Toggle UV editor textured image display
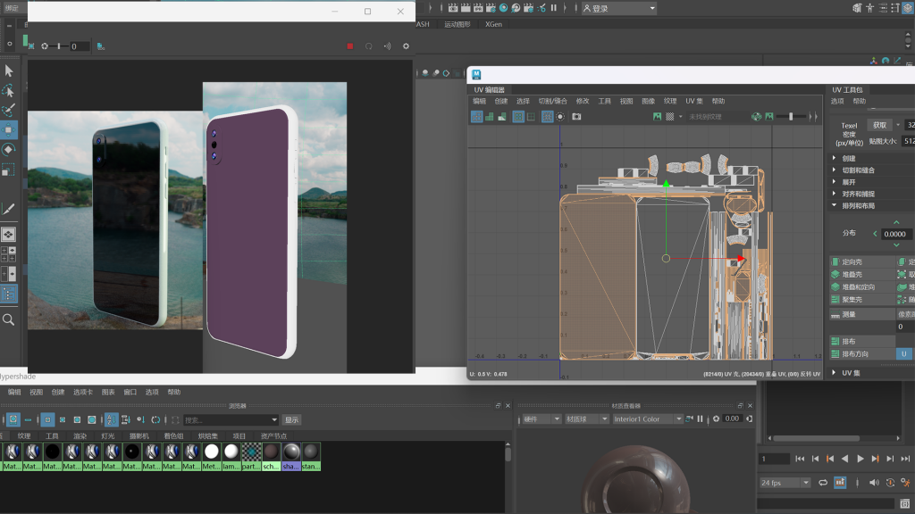The image size is (915, 514). 657,117
